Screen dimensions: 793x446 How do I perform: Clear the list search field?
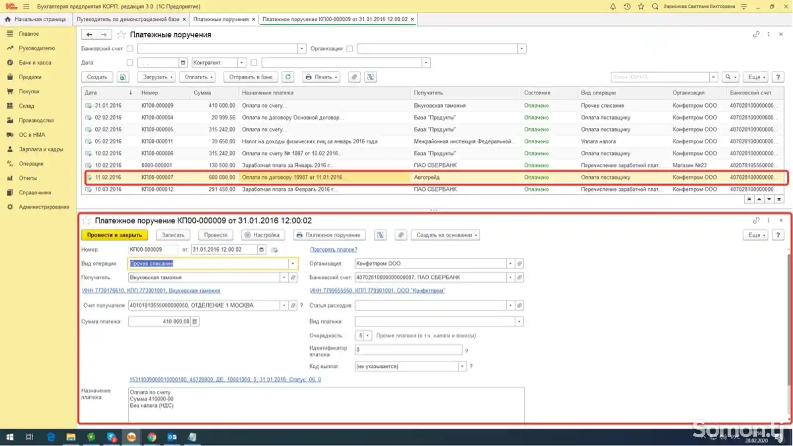[x=713, y=77]
